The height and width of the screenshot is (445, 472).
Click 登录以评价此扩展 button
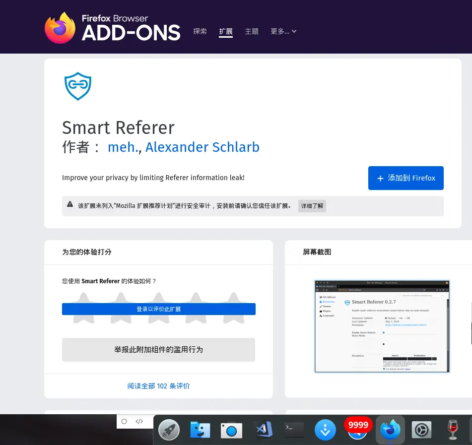[159, 309]
